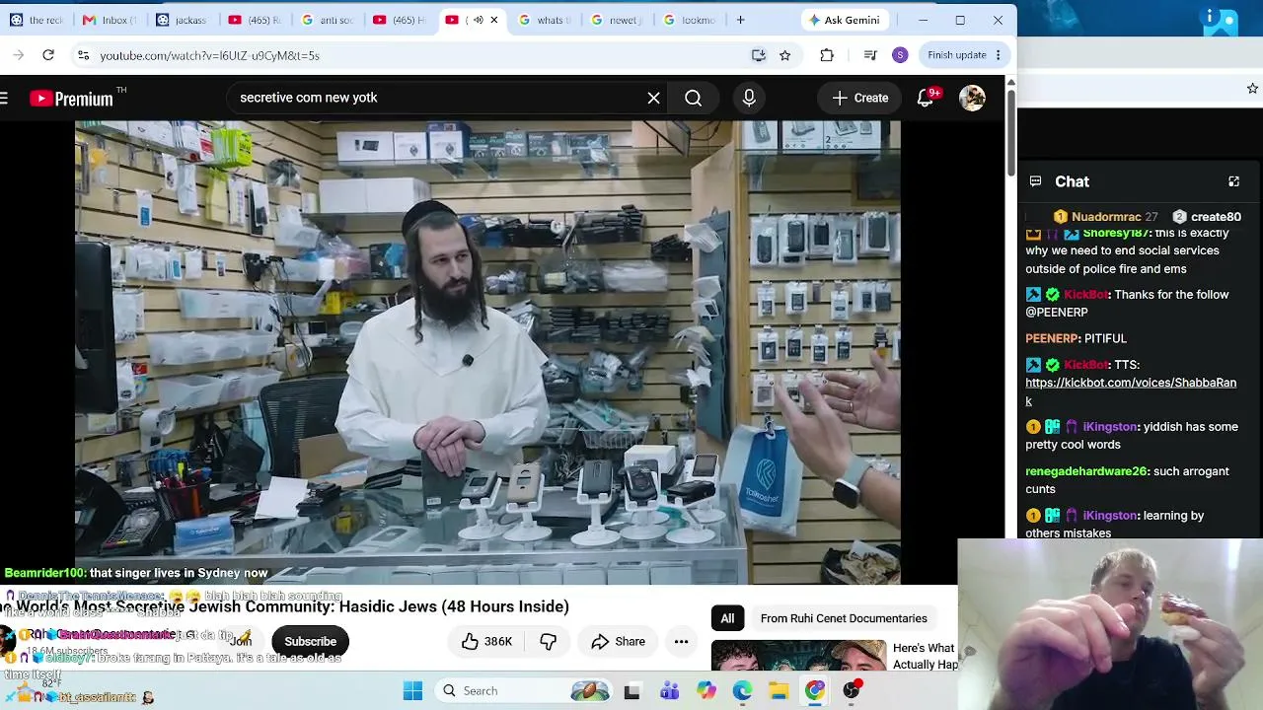Open Task View on the taskbar
Viewport: 1263px width, 710px height.
click(x=631, y=690)
